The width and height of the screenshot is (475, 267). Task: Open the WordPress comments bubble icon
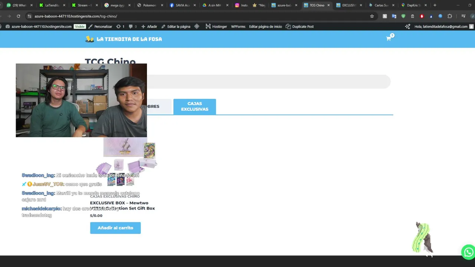(133, 27)
